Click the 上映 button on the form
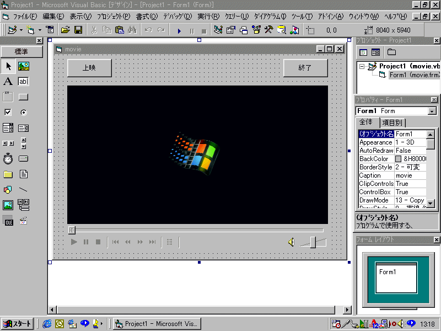The image size is (441, 331). 89,68
